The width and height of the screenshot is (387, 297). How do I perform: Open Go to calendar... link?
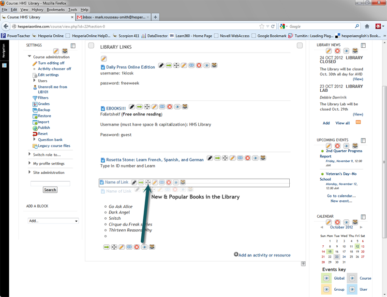pos(342,196)
